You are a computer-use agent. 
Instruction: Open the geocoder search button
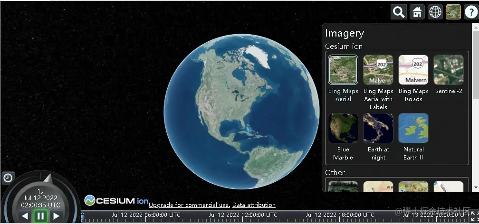[399, 12]
